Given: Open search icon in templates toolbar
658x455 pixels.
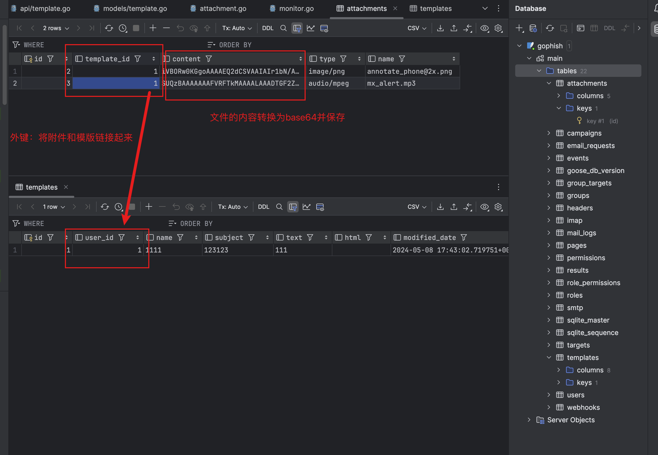Looking at the screenshot, I should [279, 207].
